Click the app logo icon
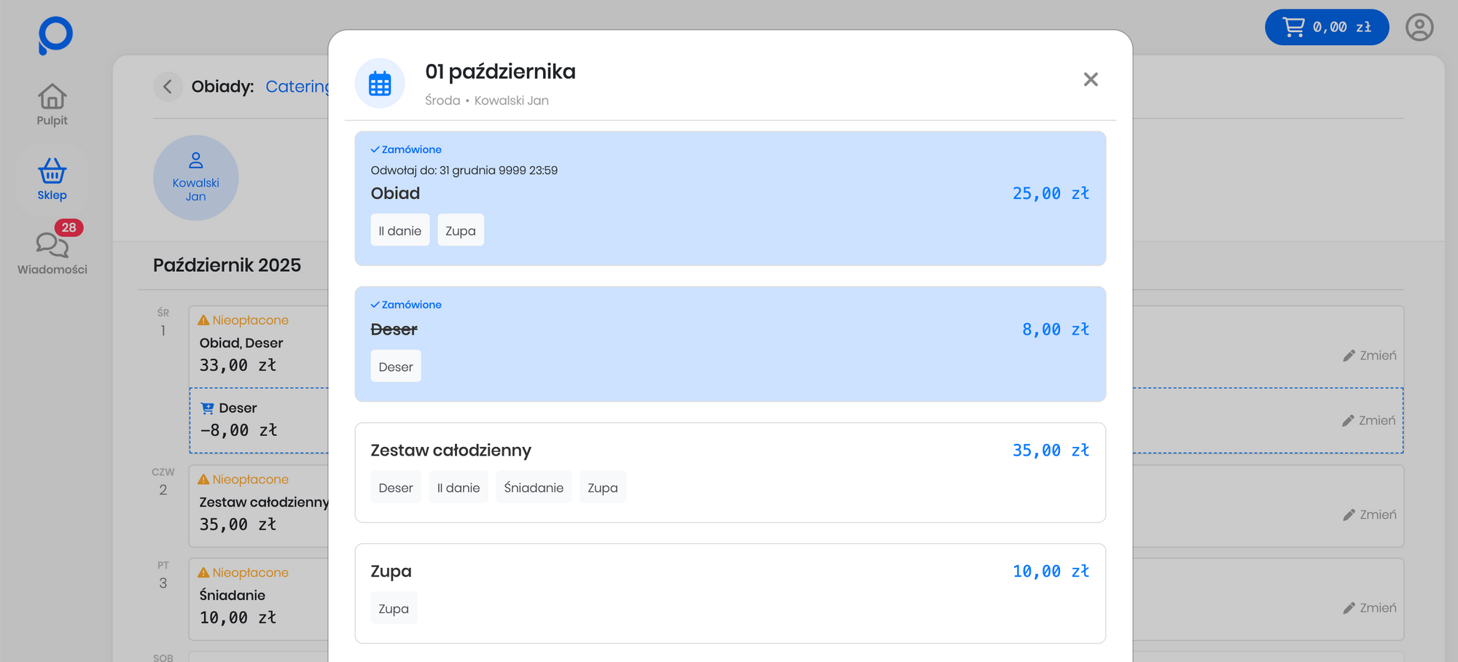The height and width of the screenshot is (662, 1458). [55, 35]
